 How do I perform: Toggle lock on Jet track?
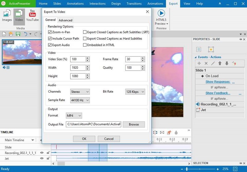click(48, 158)
